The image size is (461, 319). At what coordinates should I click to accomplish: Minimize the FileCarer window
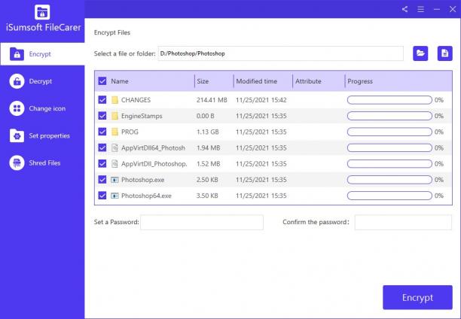pyautogui.click(x=437, y=9)
